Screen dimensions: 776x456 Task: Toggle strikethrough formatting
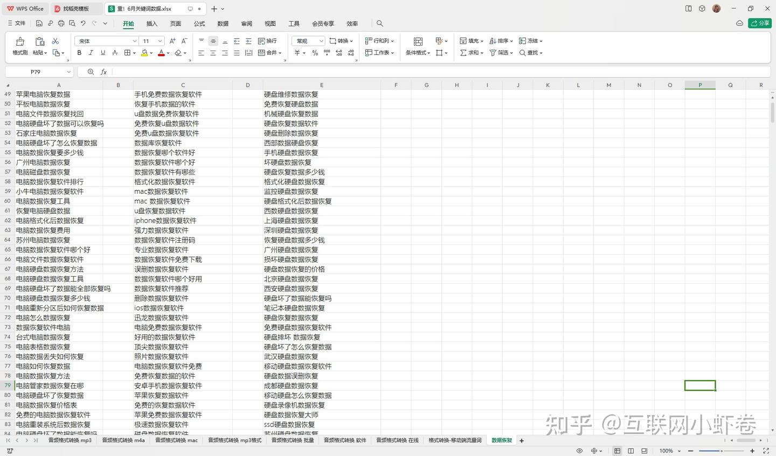(x=115, y=52)
